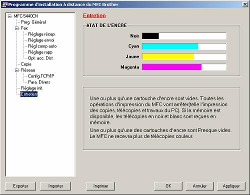The width and height of the screenshot is (250, 195).
Task: Open Réglage init. settings
Action: (x=32, y=88)
